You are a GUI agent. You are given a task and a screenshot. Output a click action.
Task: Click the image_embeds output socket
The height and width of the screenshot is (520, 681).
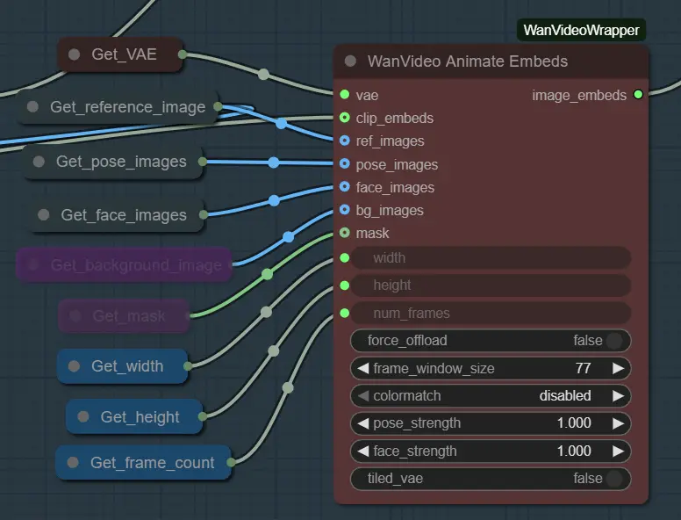pyautogui.click(x=638, y=94)
